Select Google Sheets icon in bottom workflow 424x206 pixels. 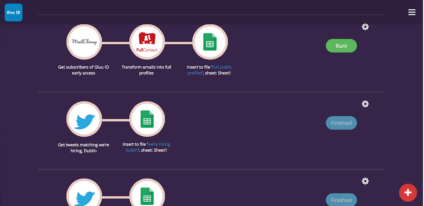[147, 192]
